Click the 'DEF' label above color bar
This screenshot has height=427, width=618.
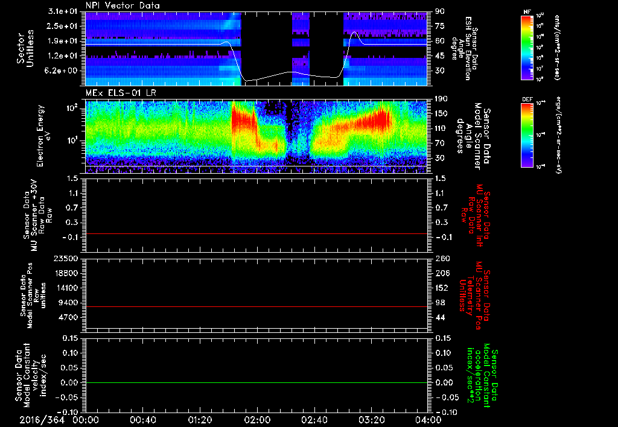click(x=527, y=100)
